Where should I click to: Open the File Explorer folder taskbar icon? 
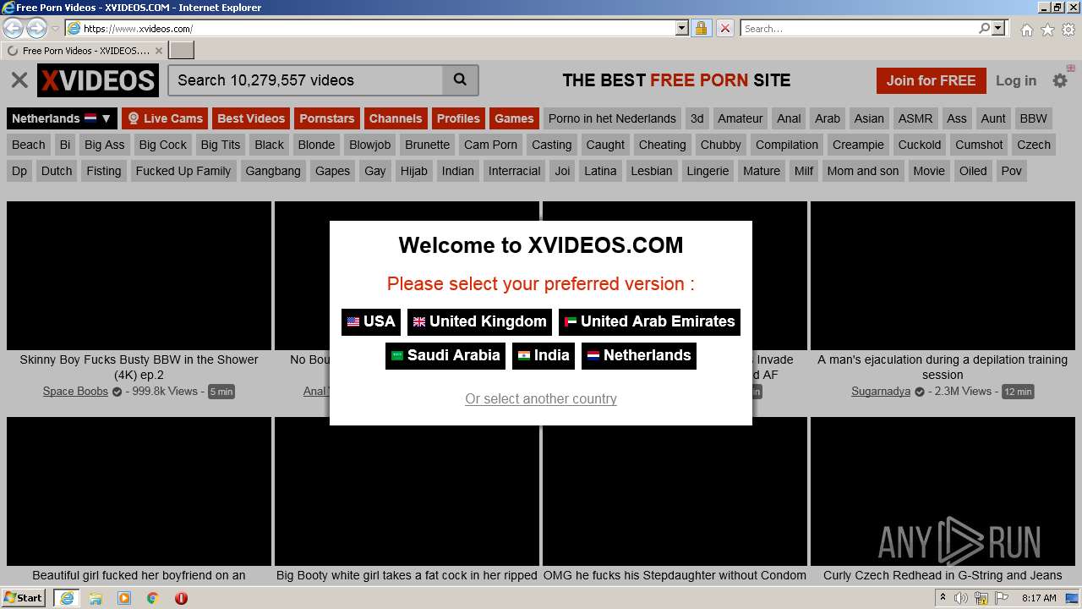96,598
